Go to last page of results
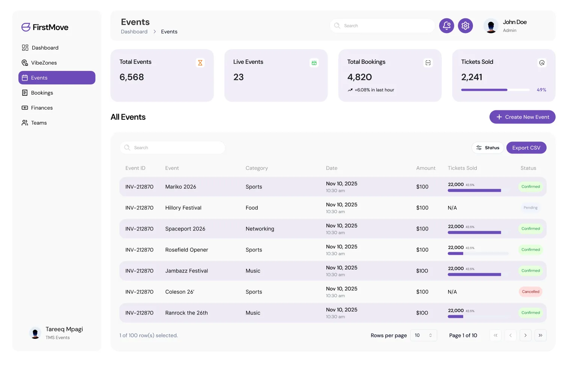This screenshot has height=370, width=568. (541, 335)
